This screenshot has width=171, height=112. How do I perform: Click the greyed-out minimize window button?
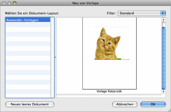[9, 3]
